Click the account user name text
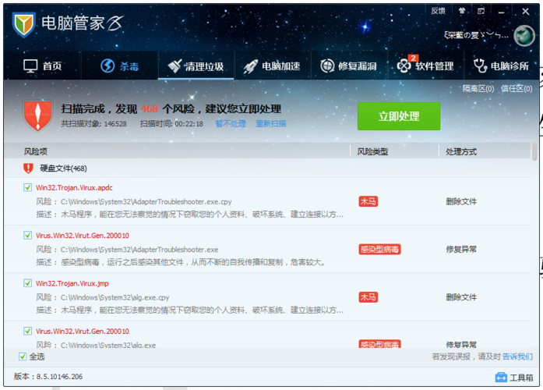543x390 pixels. (476, 35)
